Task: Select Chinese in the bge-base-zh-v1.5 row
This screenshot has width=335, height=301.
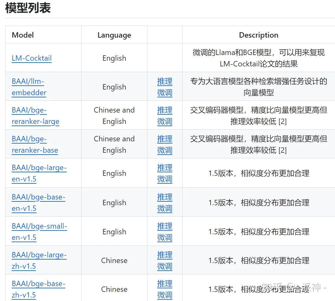Action: pos(114,289)
